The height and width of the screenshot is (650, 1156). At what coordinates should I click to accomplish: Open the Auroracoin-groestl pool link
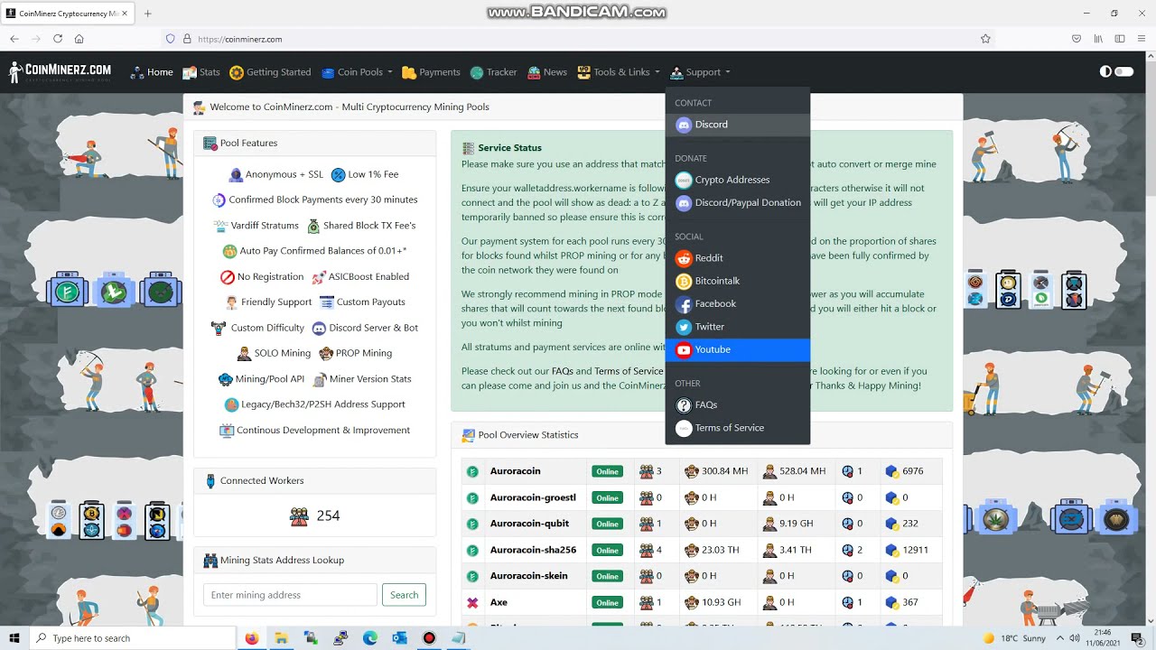(533, 497)
